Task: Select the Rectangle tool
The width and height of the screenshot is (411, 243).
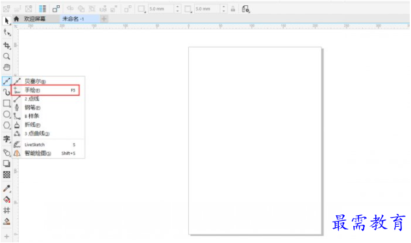Action: click(x=6, y=103)
